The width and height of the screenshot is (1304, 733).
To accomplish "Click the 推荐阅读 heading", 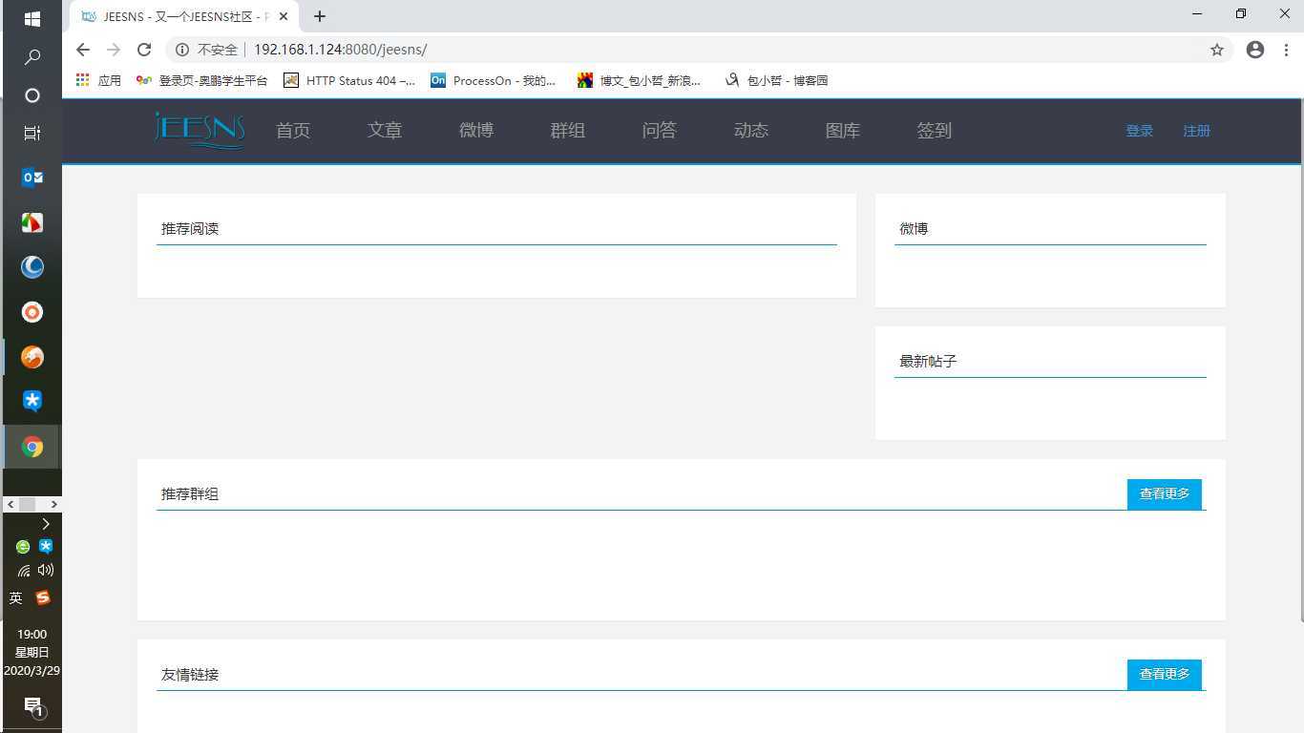I will 190,229.
